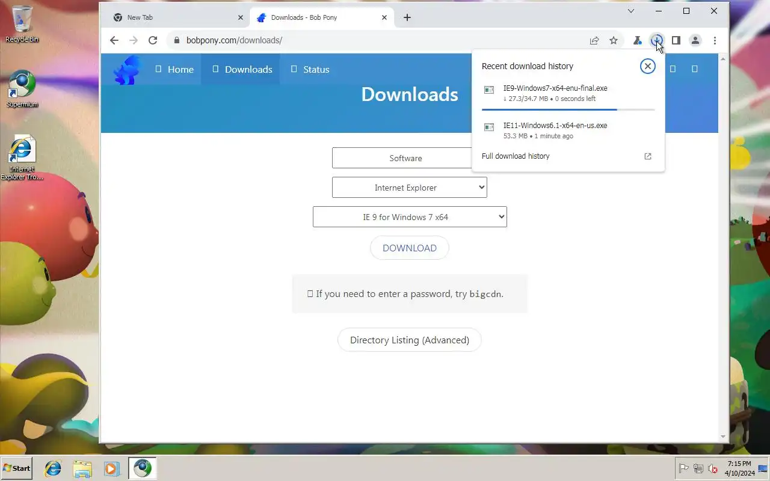
Task: Open Status in site navigation
Action: 310,69
